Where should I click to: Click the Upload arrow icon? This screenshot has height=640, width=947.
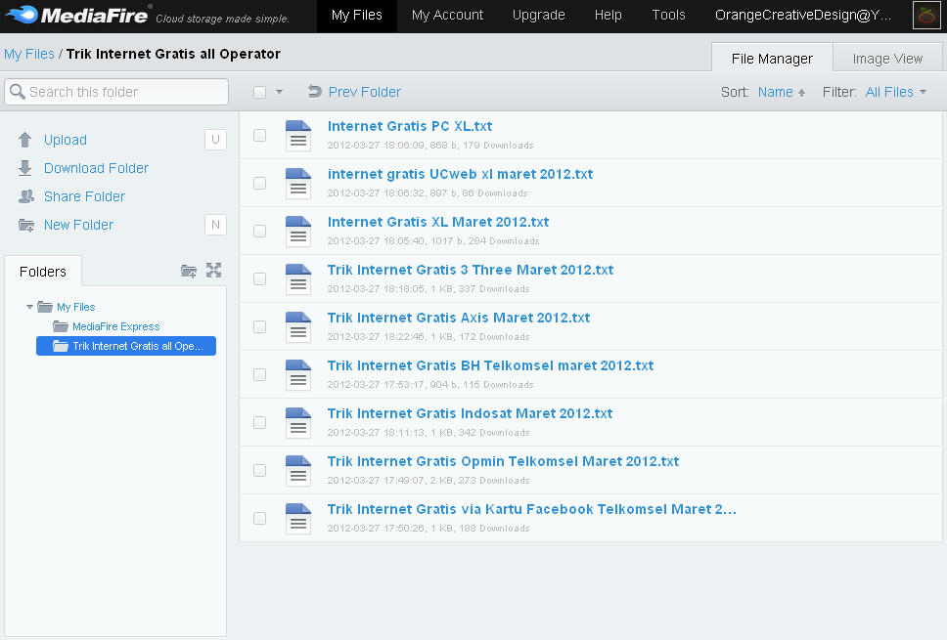pos(24,140)
